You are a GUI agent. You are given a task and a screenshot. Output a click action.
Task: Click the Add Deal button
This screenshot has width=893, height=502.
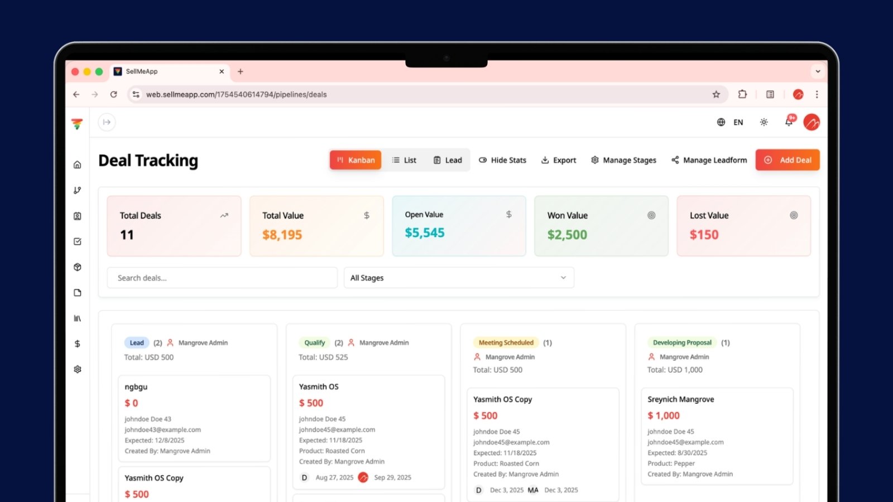point(788,160)
